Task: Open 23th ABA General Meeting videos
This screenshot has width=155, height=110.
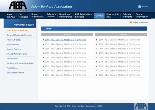Action: click(119, 62)
